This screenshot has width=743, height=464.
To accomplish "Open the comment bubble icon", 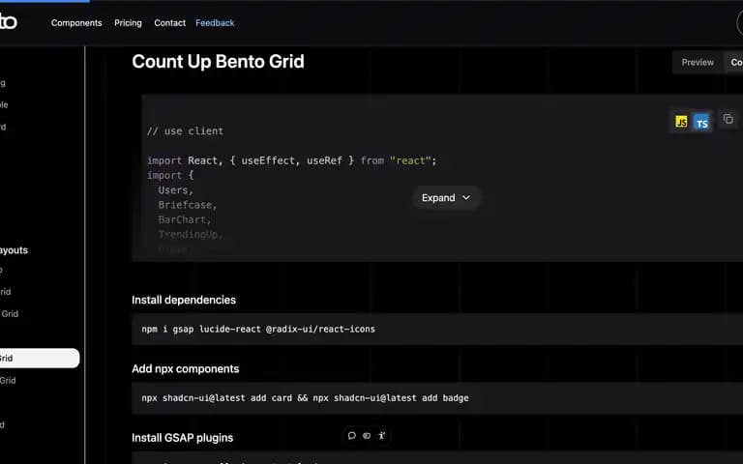I will [x=351, y=436].
